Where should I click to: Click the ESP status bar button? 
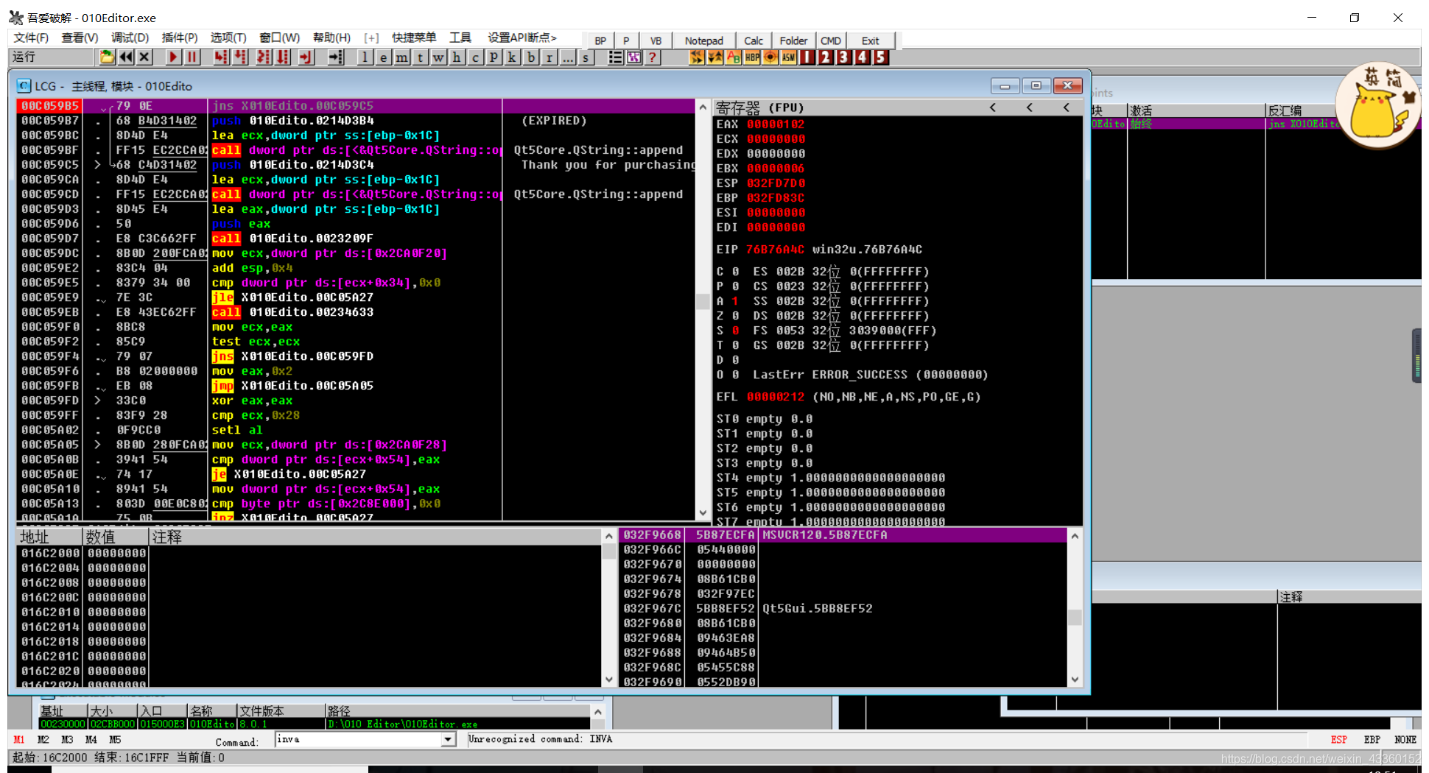[x=1338, y=740]
